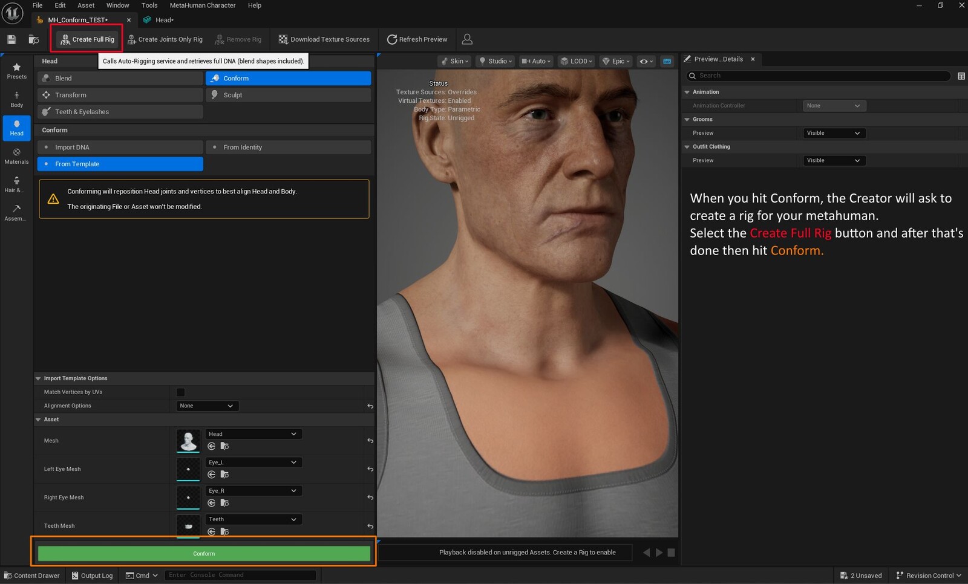This screenshot has height=584, width=968.
Task: Select the Teeth & Eyelashes tool
Action: click(120, 112)
